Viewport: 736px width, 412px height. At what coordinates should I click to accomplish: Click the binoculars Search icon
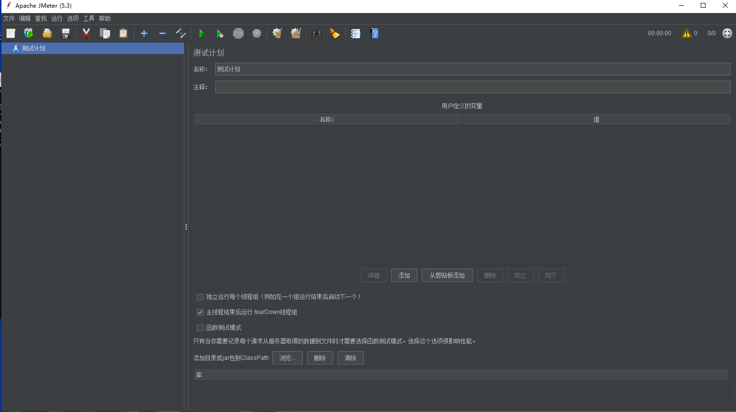point(317,33)
